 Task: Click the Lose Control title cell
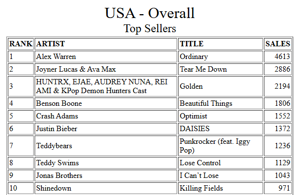pyautogui.click(x=220, y=163)
